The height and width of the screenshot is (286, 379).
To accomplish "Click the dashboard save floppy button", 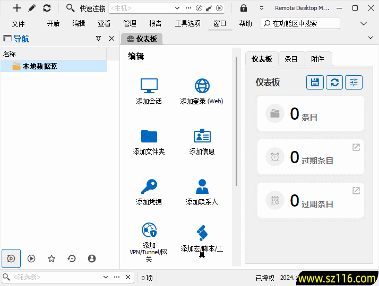I will [315, 83].
